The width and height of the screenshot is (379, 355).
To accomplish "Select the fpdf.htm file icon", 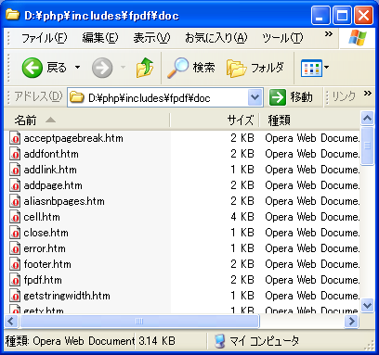I will (x=15, y=280).
